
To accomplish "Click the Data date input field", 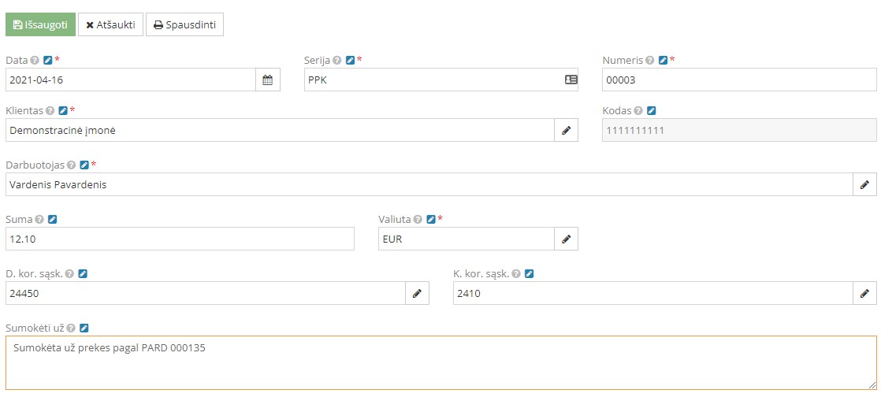I will (x=131, y=80).
